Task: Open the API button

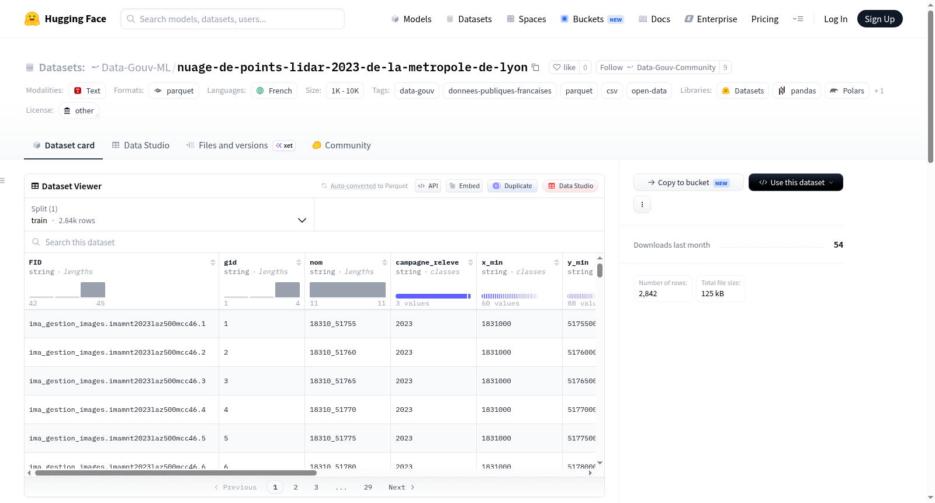Action: click(x=428, y=186)
